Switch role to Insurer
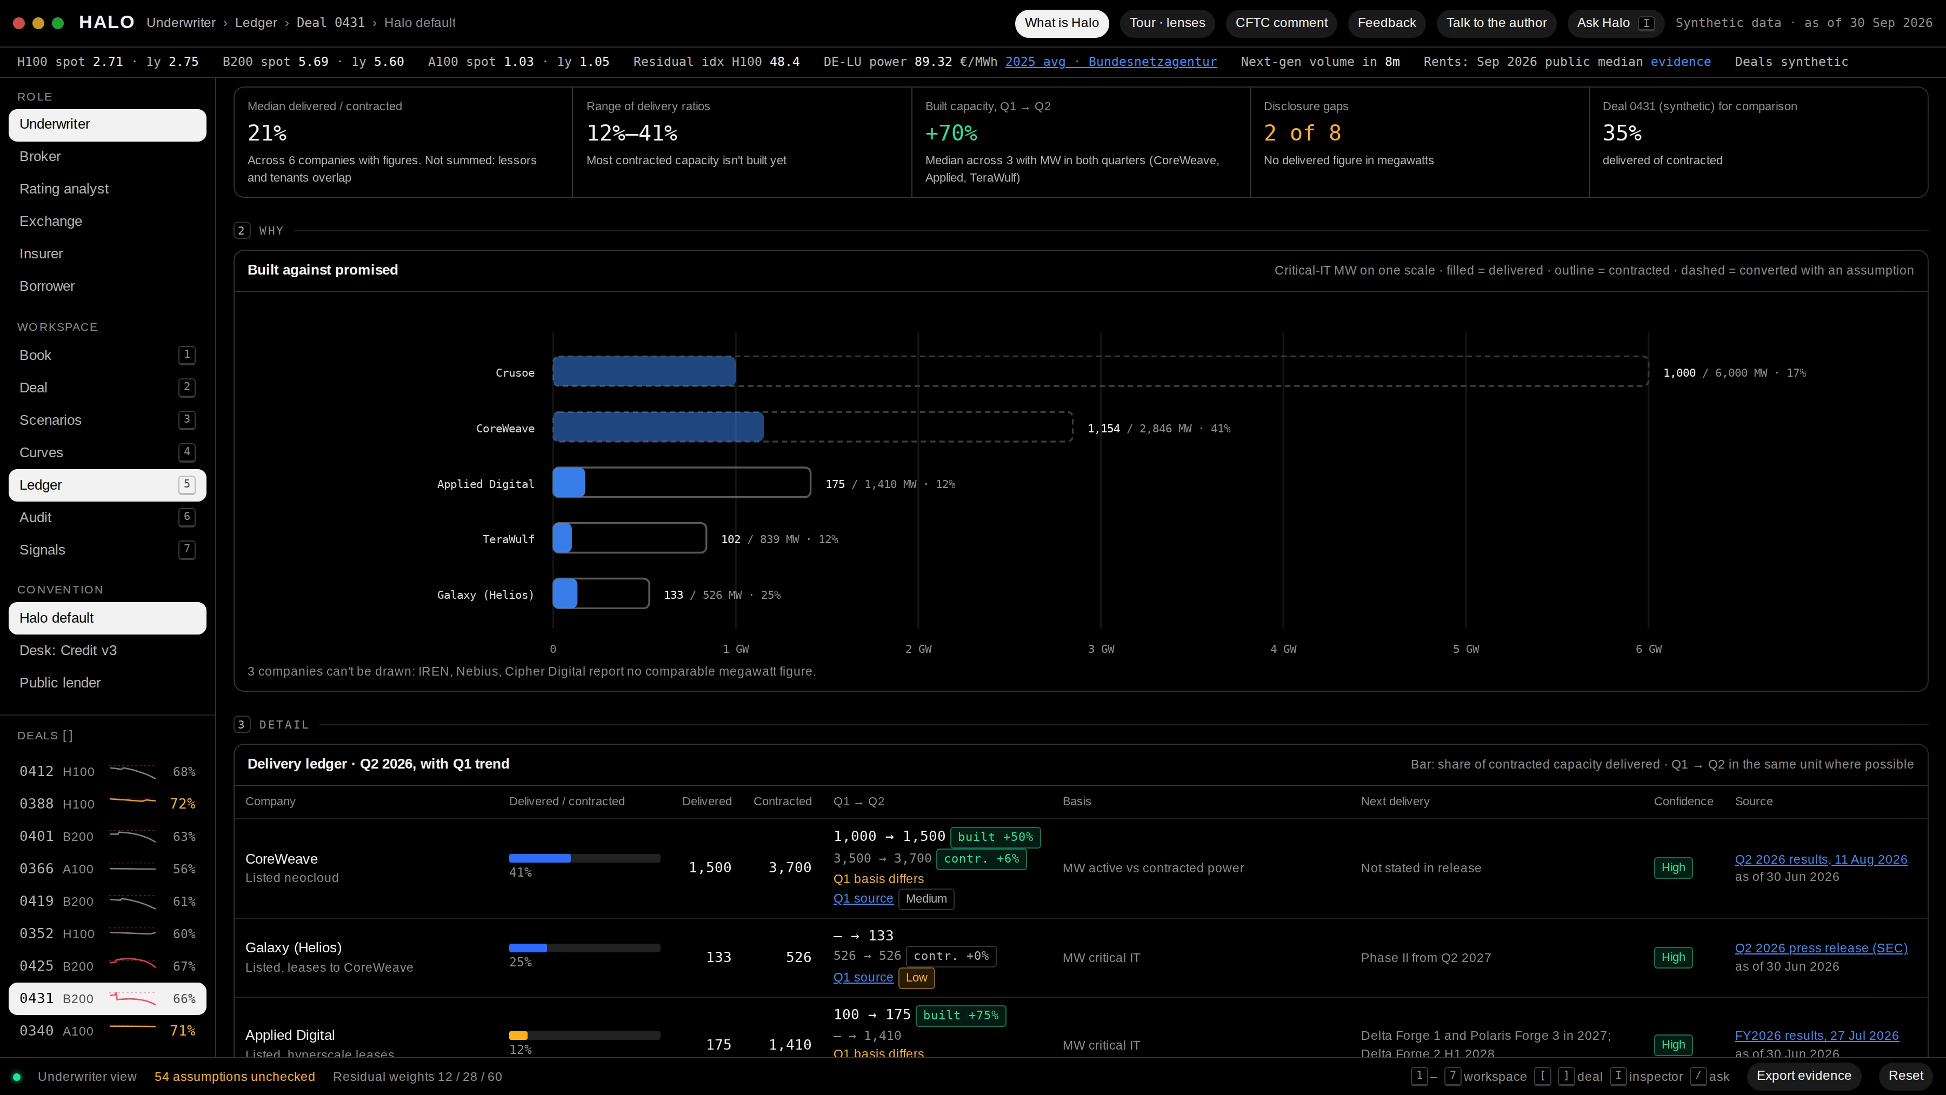Screen dimensions: 1946x1095 coord(107,253)
